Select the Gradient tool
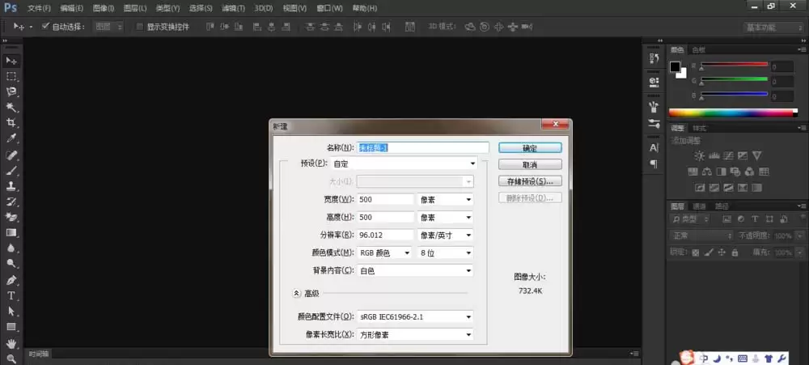Image resolution: width=809 pixels, height=365 pixels. point(11,232)
